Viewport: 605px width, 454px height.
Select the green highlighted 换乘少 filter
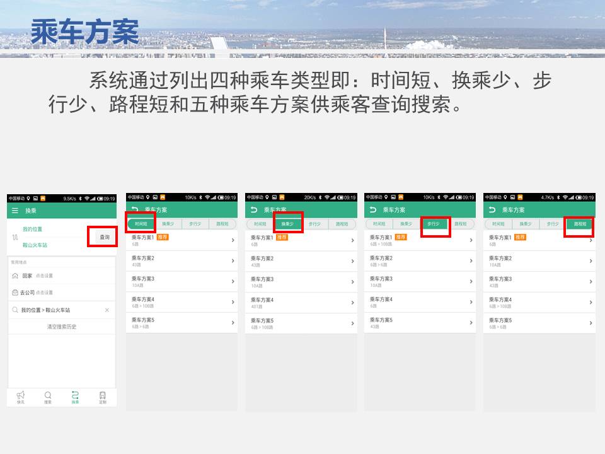pos(287,224)
